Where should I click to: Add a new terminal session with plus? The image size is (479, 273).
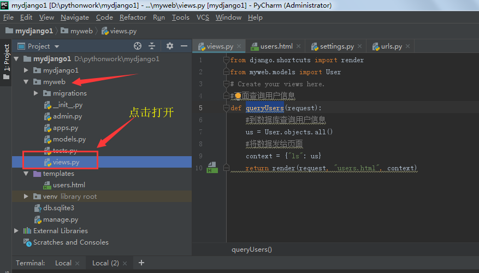point(141,263)
